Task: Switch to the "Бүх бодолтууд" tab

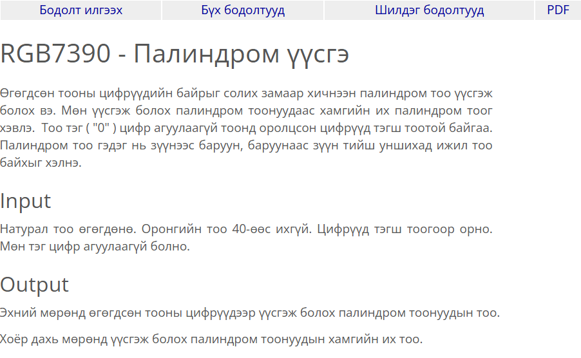Action: pyautogui.click(x=243, y=10)
